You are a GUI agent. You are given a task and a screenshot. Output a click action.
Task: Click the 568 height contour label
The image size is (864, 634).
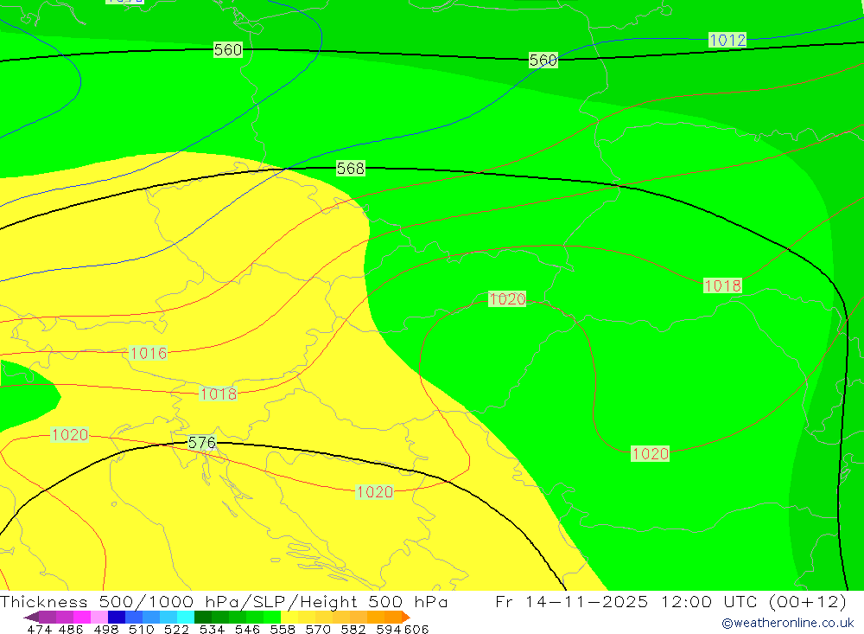(x=351, y=168)
